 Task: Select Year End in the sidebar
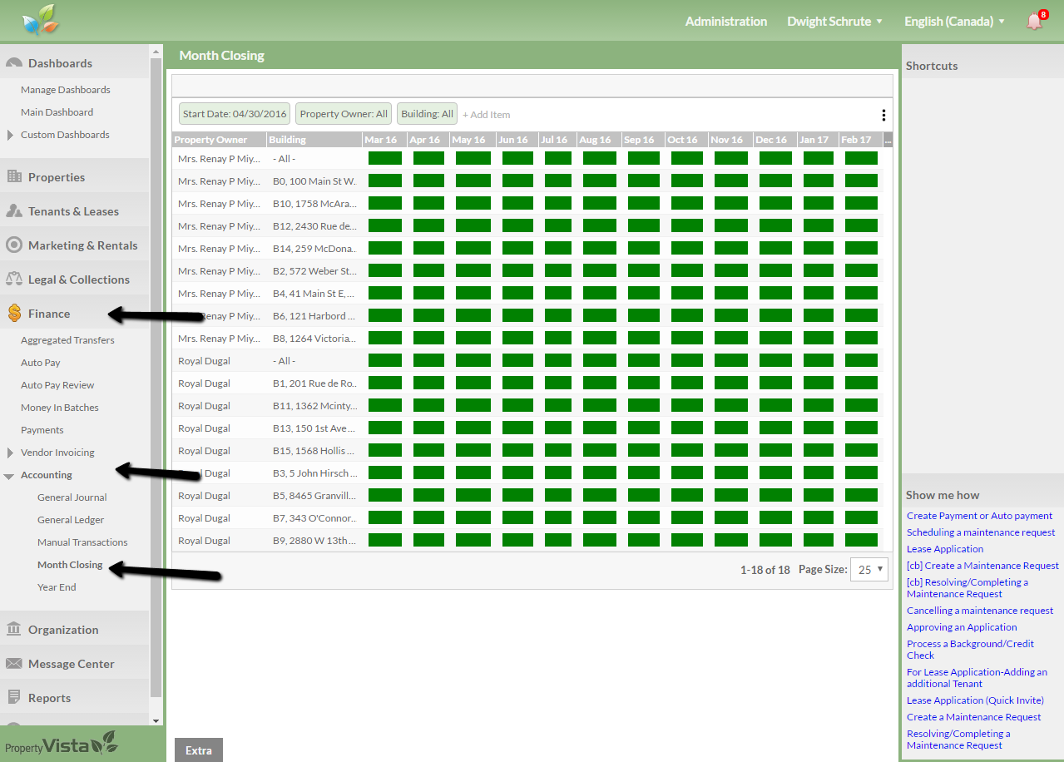pyautogui.click(x=57, y=587)
